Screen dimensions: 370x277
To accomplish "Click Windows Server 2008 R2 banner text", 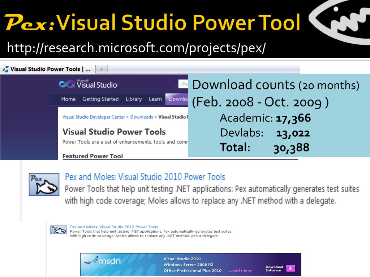I will 189,264.
